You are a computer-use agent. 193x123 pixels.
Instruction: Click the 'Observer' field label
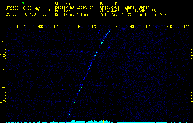(x=64, y=4)
